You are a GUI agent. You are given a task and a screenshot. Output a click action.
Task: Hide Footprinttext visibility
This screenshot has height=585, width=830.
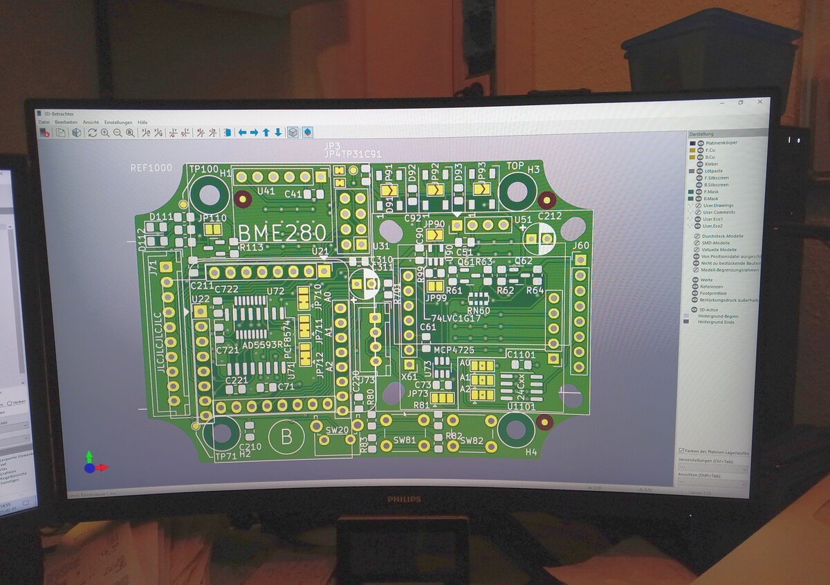point(695,293)
